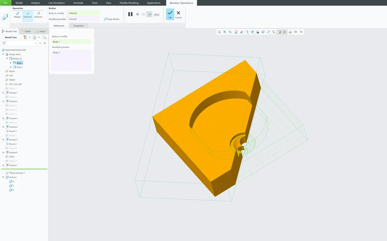Click the plus icon beside search
Screen dimensions: 387x241
click(45, 43)
